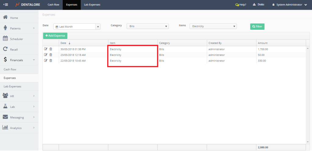Click the Dentalore logo
The height and width of the screenshot is (152, 312).
tap(28, 5)
